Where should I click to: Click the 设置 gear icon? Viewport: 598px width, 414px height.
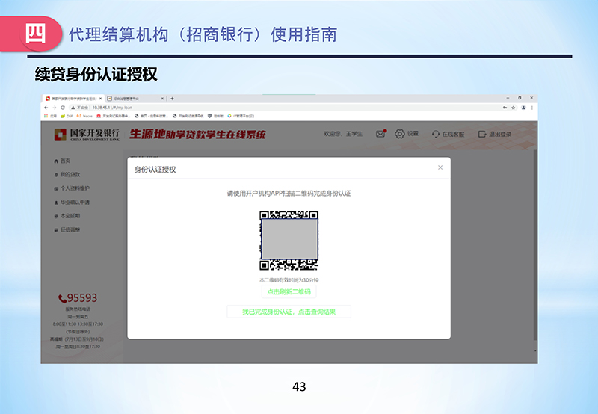click(x=399, y=134)
